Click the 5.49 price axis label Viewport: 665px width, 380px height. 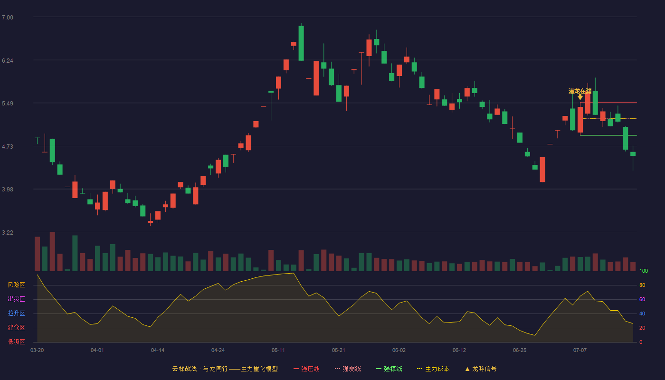(x=7, y=104)
